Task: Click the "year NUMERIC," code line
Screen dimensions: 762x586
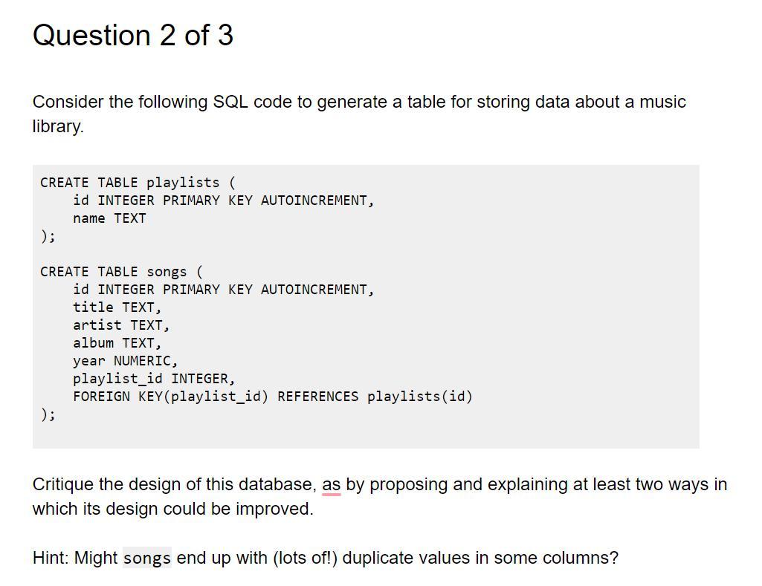Action: click(x=125, y=361)
